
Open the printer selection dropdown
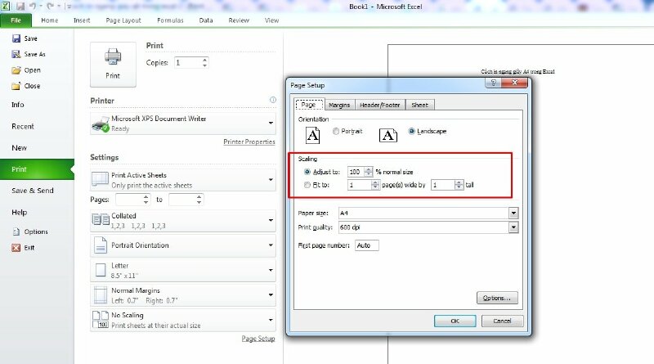[x=271, y=124]
